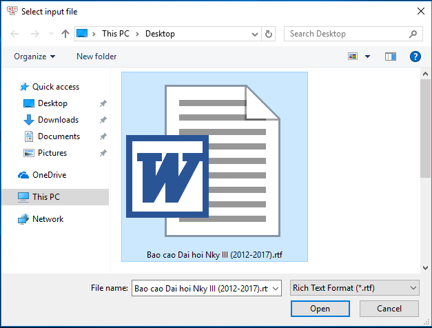Click the monitor icon in address bar
Viewport: 432px width, 328px height.
click(x=82, y=33)
